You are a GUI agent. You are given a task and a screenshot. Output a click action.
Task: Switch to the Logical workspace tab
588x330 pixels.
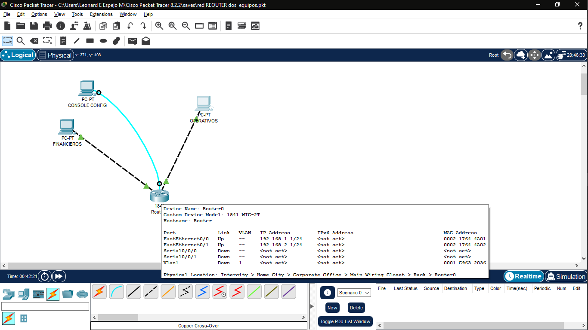(18, 55)
